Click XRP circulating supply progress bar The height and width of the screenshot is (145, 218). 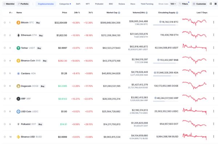coord(166,101)
